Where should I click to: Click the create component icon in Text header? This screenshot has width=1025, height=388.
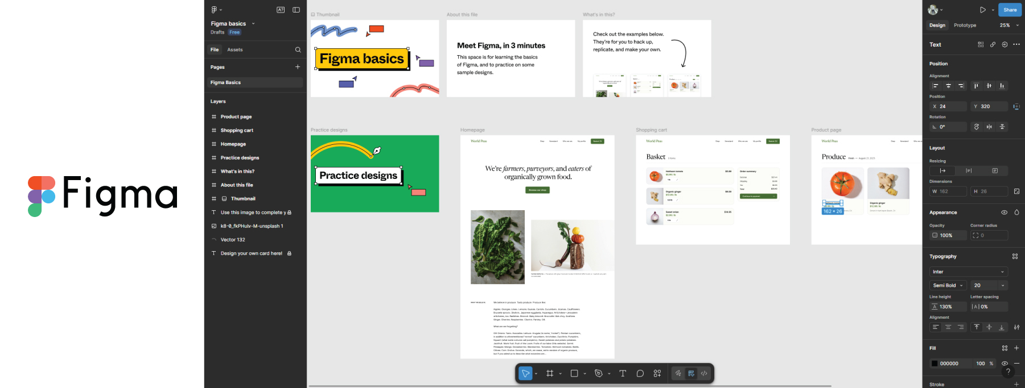click(981, 44)
